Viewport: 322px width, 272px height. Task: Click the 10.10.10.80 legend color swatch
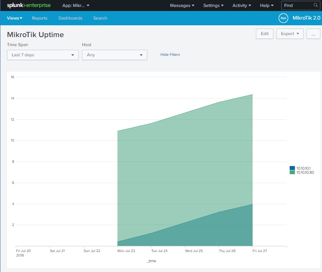click(292, 172)
